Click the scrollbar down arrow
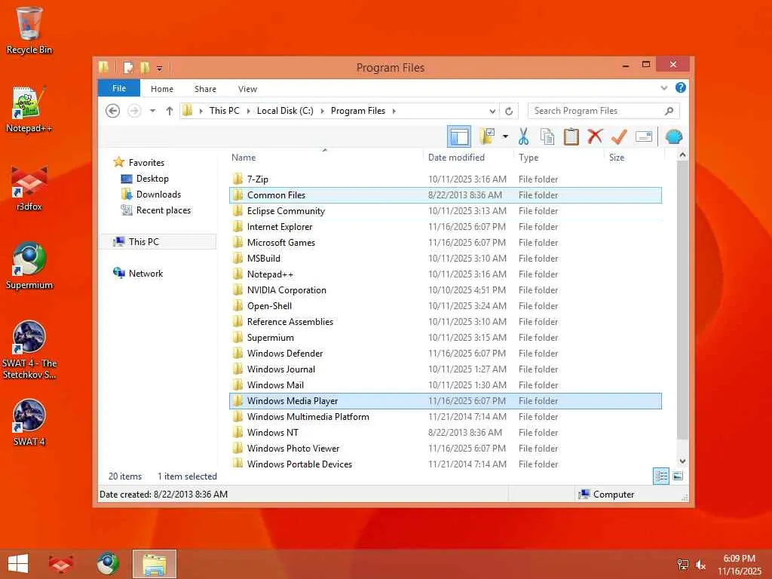The image size is (772, 579). click(682, 461)
